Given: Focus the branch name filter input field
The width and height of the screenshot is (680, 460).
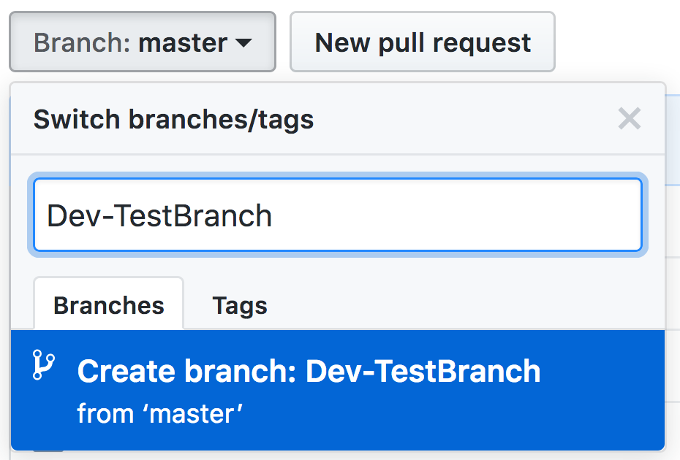Looking at the screenshot, I should pyautogui.click(x=337, y=215).
